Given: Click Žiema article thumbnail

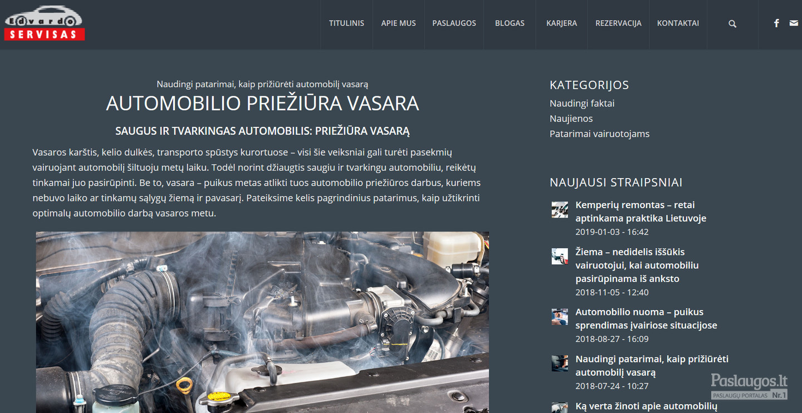Looking at the screenshot, I should 560,257.
